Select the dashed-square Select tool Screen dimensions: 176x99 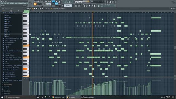44,9
